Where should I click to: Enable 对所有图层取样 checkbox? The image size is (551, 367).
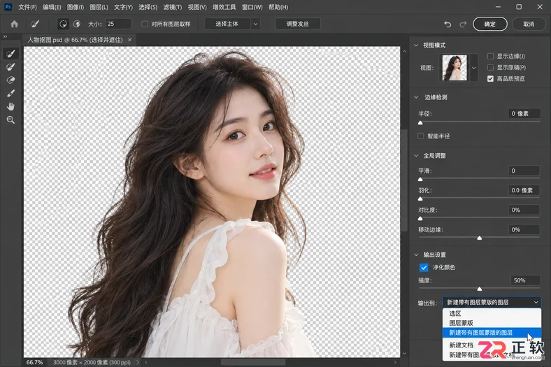click(145, 24)
